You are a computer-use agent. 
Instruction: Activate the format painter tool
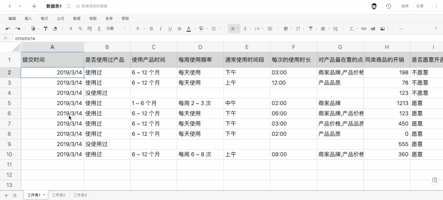[46, 28]
